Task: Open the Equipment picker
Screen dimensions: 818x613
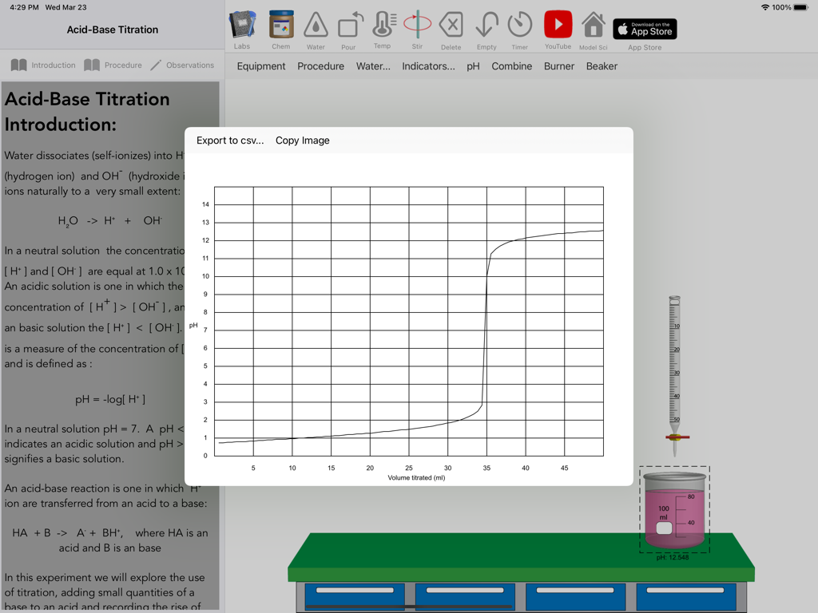Action: coord(261,66)
